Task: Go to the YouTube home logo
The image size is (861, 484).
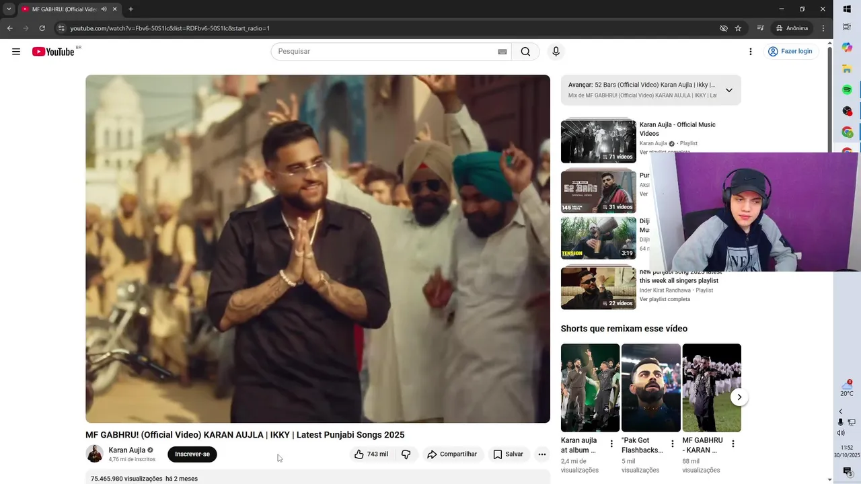Action: pyautogui.click(x=53, y=52)
